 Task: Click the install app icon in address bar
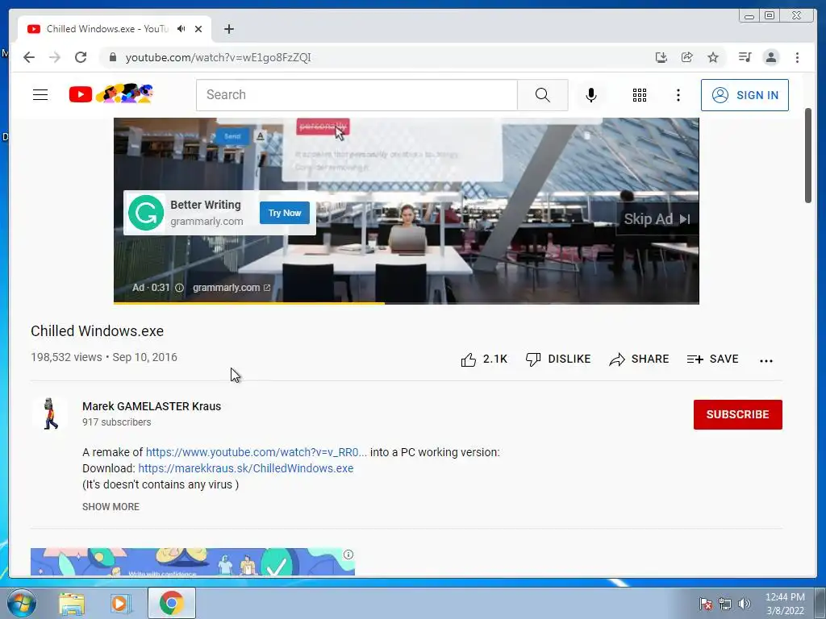coord(661,57)
